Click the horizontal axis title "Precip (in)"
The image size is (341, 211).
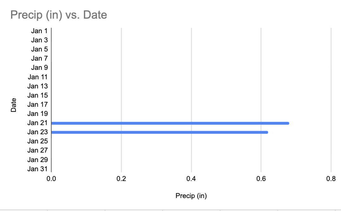191,196
